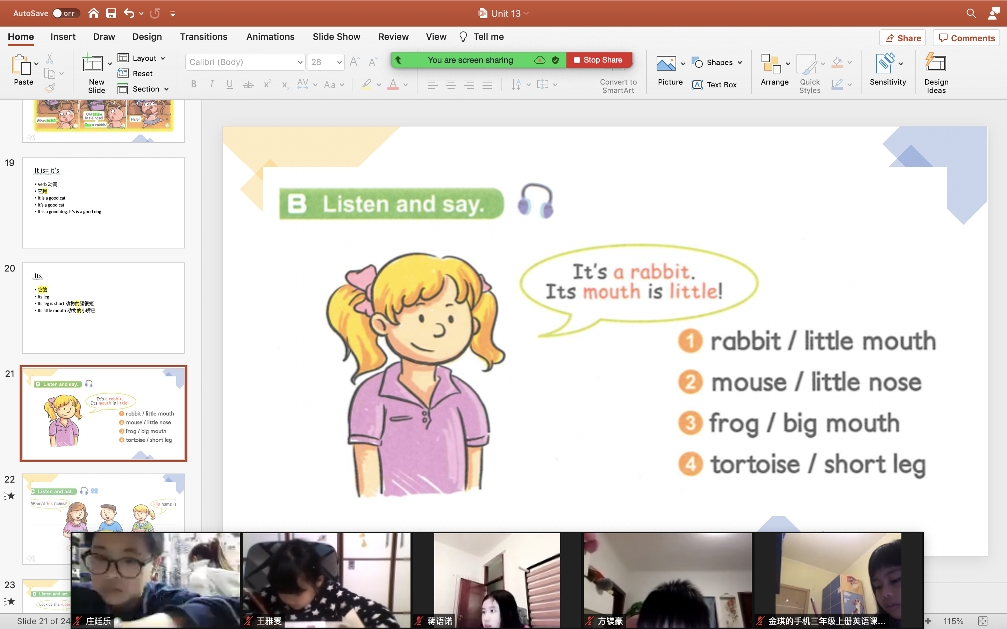
Task: Insert a New Slide
Action: [97, 74]
